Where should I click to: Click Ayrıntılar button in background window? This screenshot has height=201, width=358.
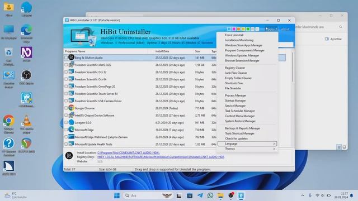tap(333, 39)
